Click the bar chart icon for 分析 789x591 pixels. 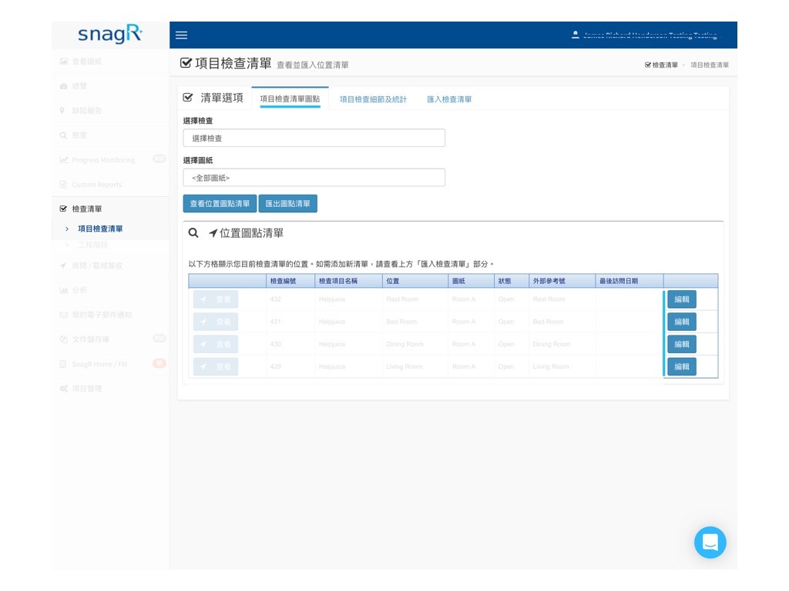(63, 290)
